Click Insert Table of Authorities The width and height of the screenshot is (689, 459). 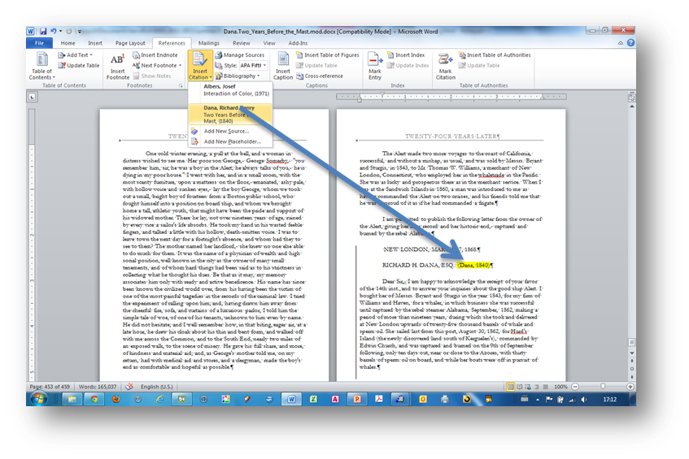coord(498,55)
